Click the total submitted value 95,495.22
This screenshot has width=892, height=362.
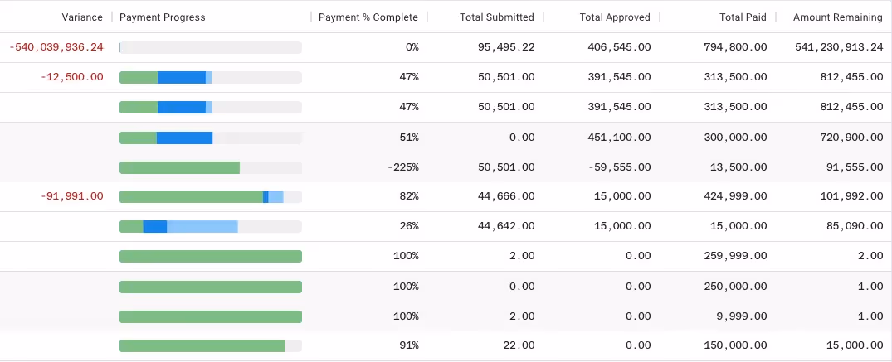coord(506,47)
